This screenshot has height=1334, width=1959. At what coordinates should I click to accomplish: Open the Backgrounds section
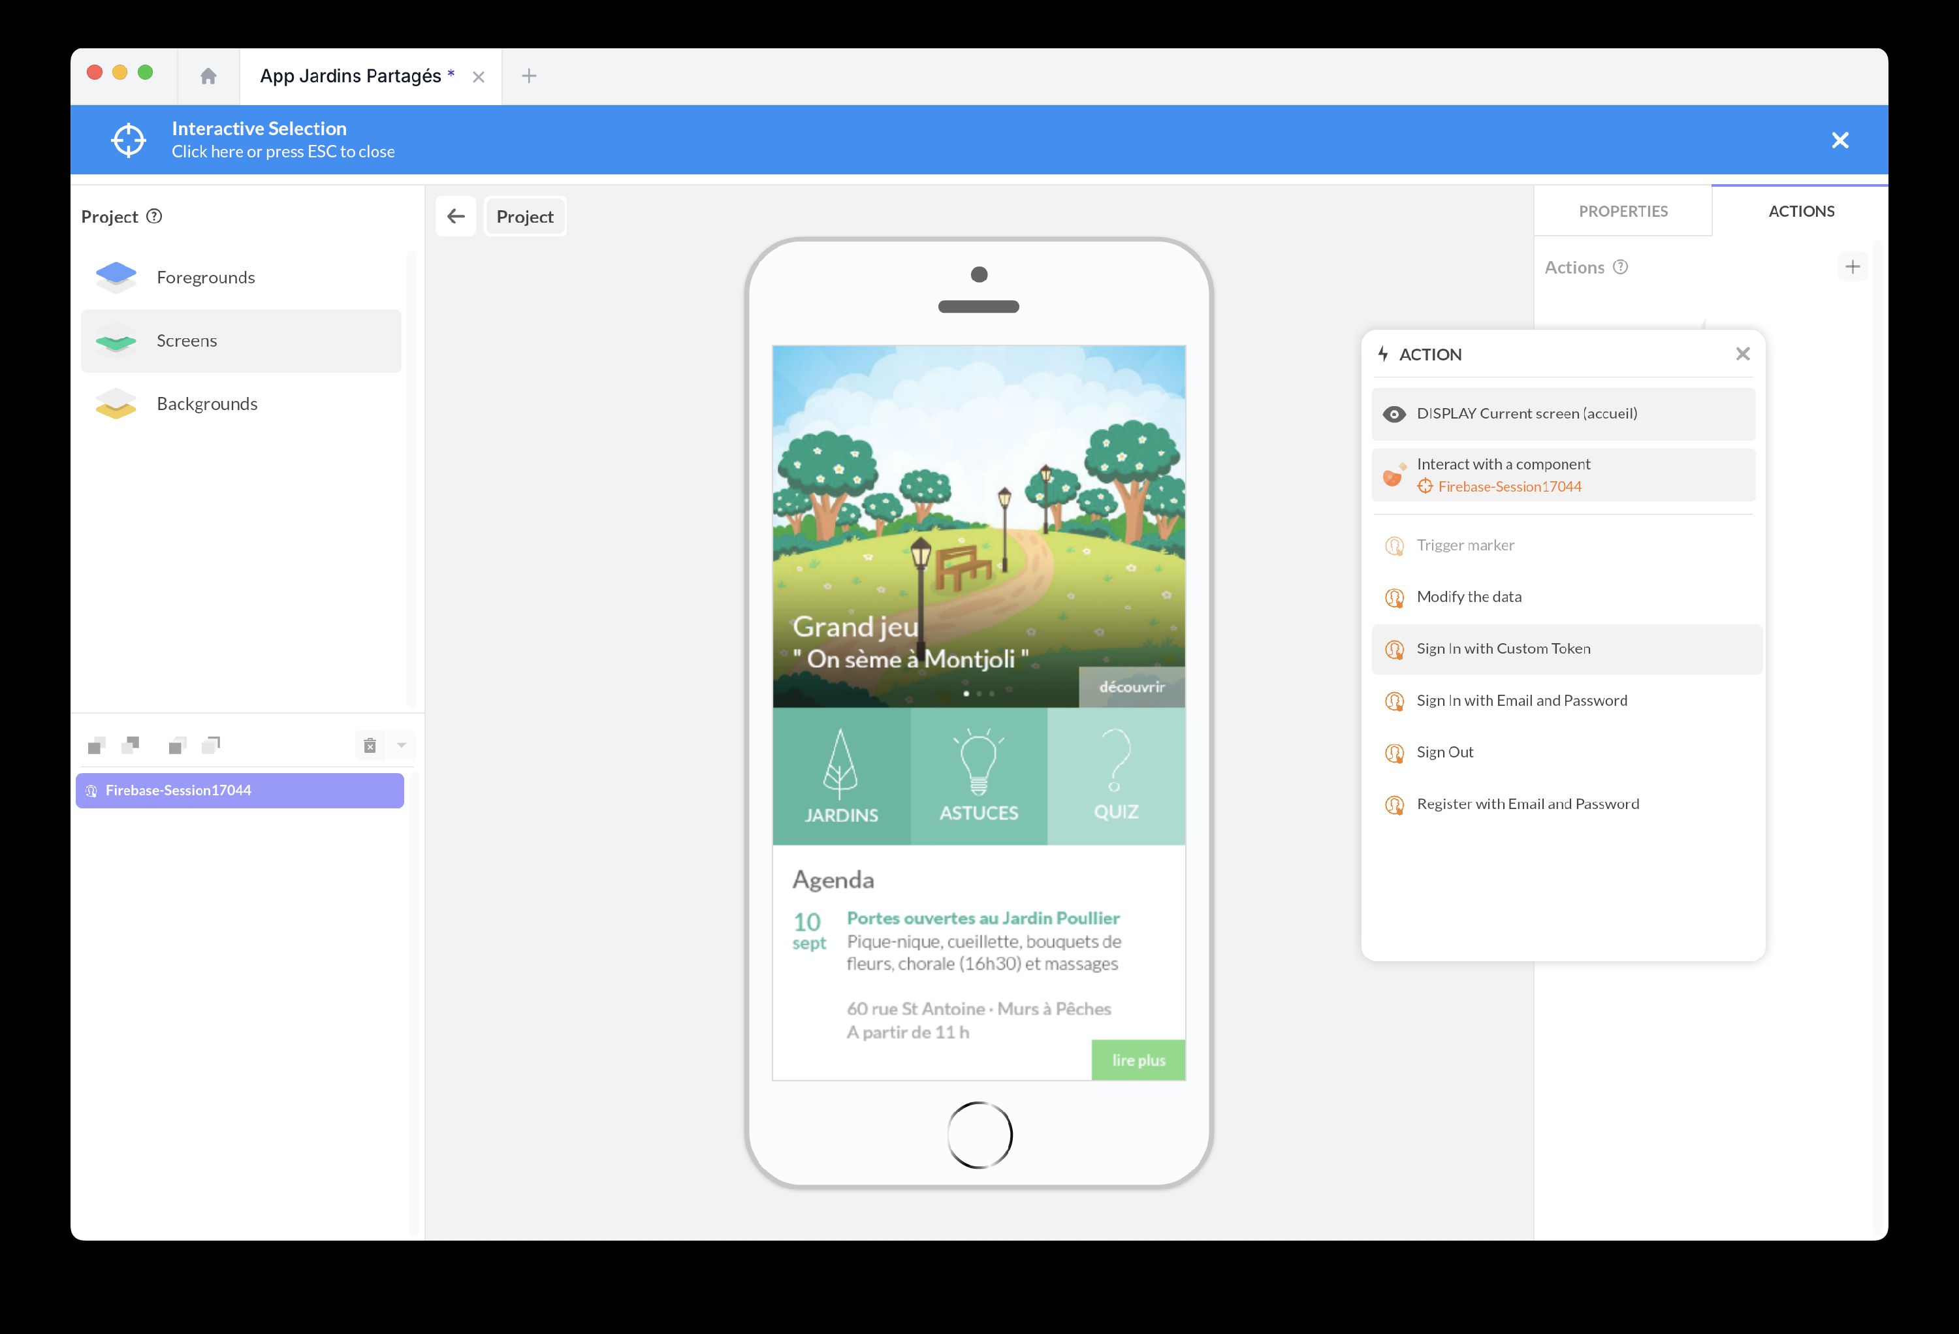(206, 404)
